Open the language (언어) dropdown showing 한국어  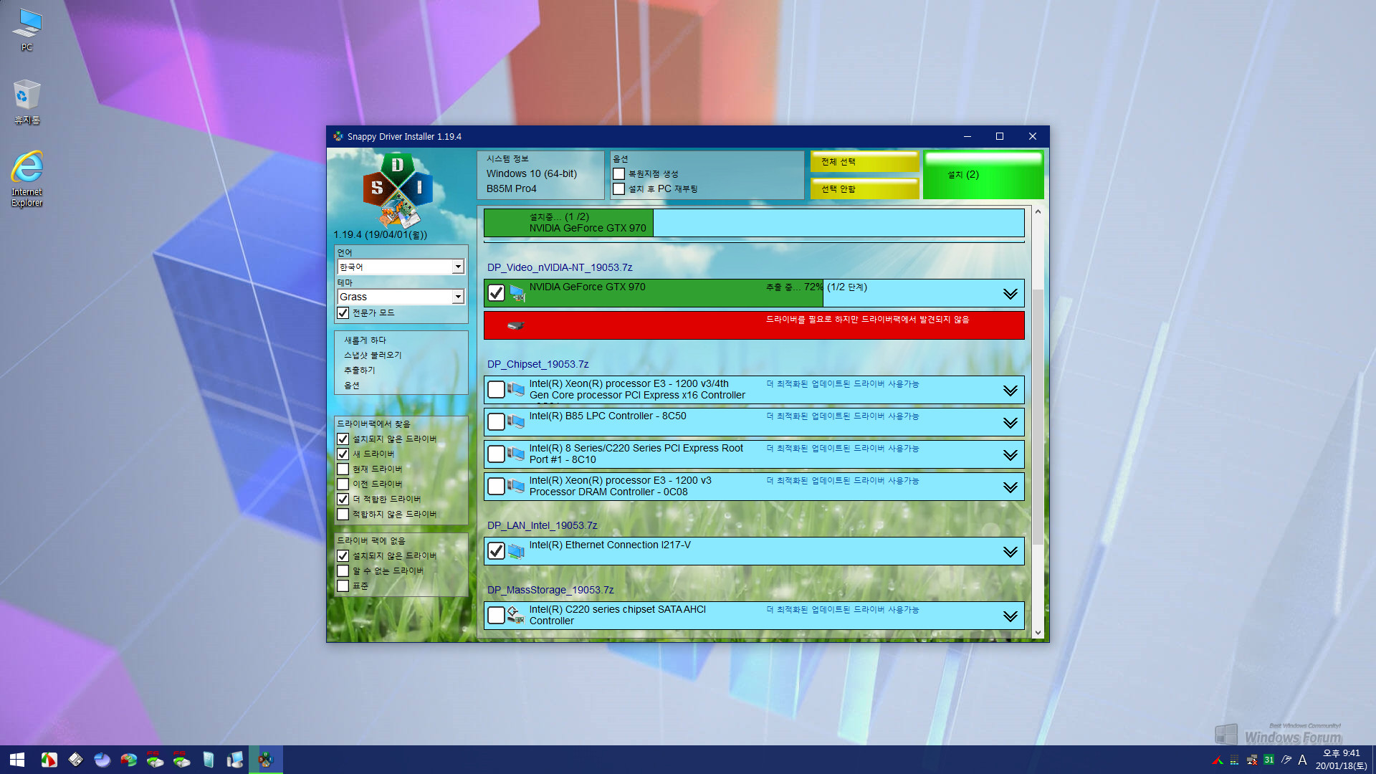[401, 267]
